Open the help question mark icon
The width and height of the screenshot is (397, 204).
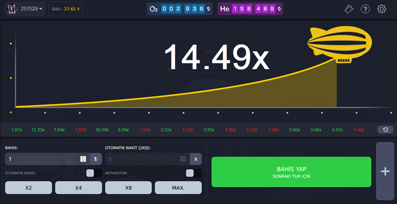(365, 9)
